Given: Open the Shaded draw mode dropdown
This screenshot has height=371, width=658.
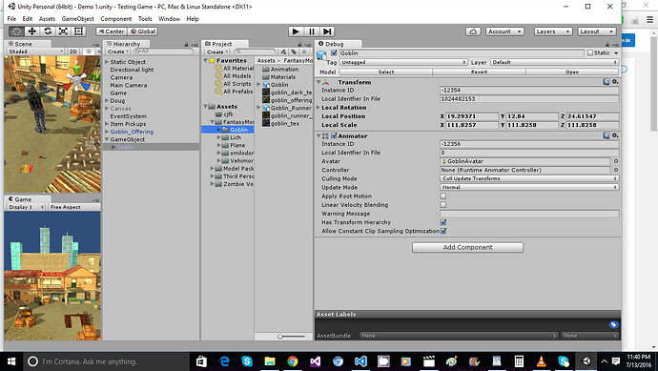Looking at the screenshot, I should click(35, 52).
